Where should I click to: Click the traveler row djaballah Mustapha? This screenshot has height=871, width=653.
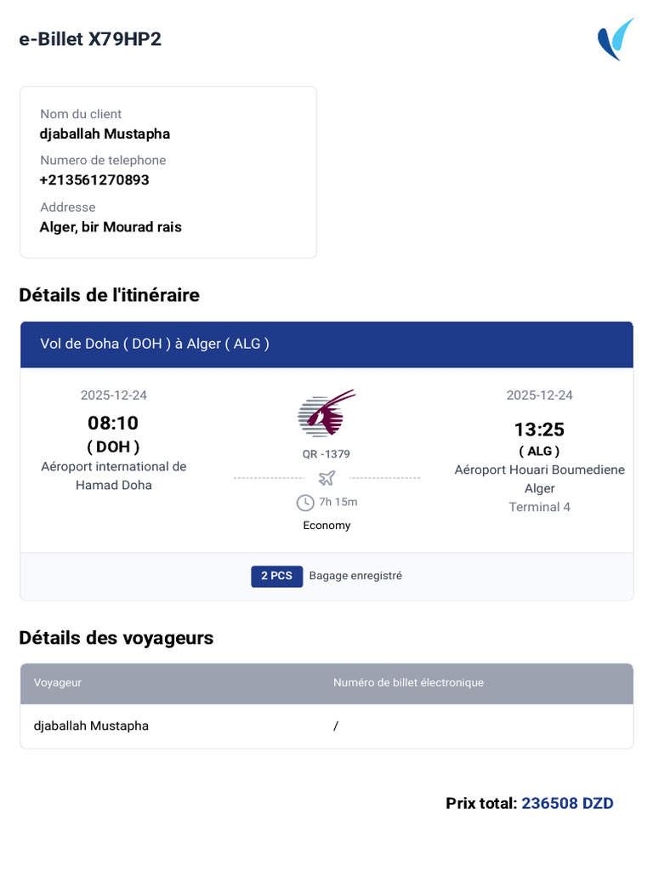point(326,726)
